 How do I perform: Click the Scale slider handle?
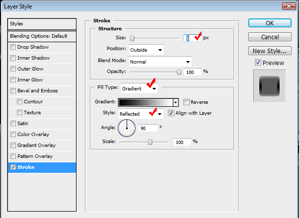click(x=150, y=142)
